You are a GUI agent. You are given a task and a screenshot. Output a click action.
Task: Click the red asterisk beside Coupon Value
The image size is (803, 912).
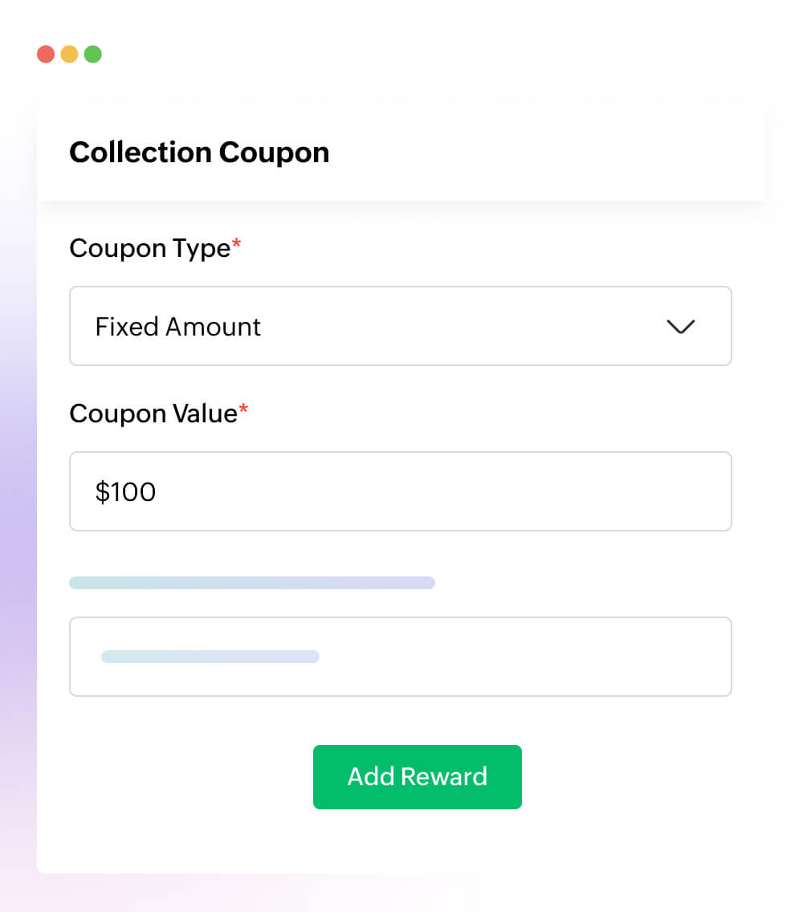244,411
